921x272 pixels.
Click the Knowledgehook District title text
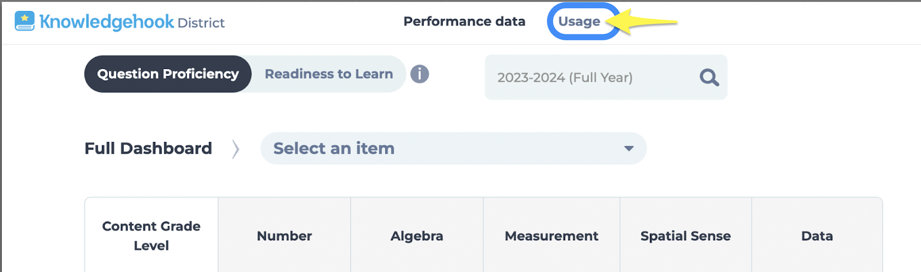point(132,22)
